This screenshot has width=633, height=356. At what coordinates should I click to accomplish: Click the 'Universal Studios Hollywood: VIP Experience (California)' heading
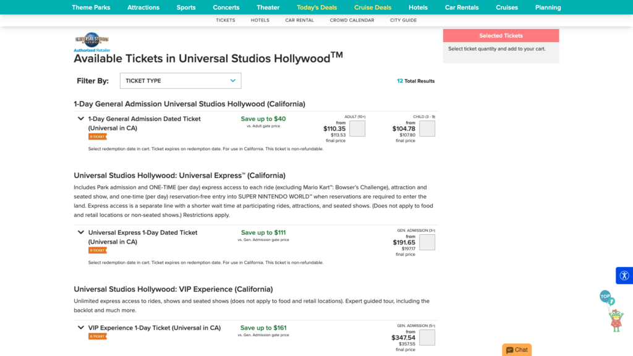click(x=173, y=289)
